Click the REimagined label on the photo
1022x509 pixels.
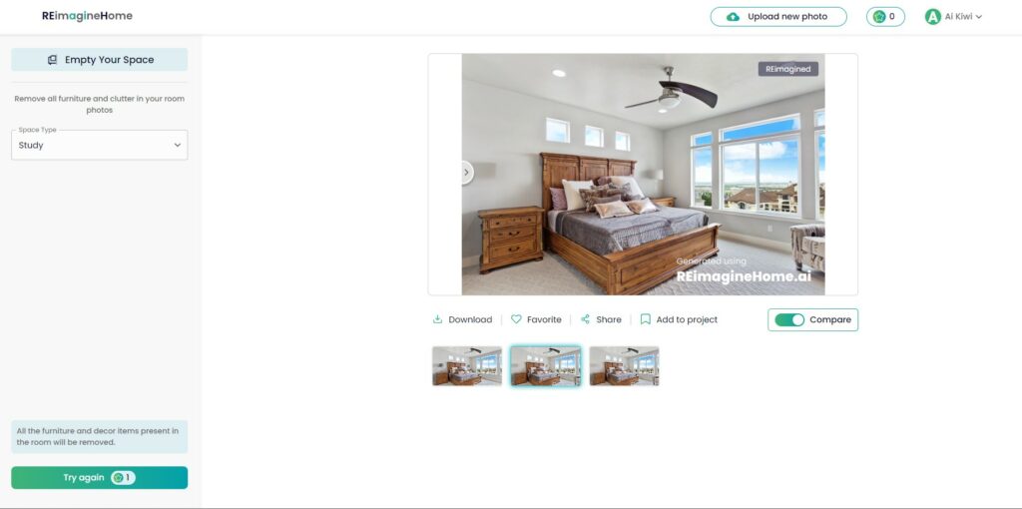click(788, 69)
